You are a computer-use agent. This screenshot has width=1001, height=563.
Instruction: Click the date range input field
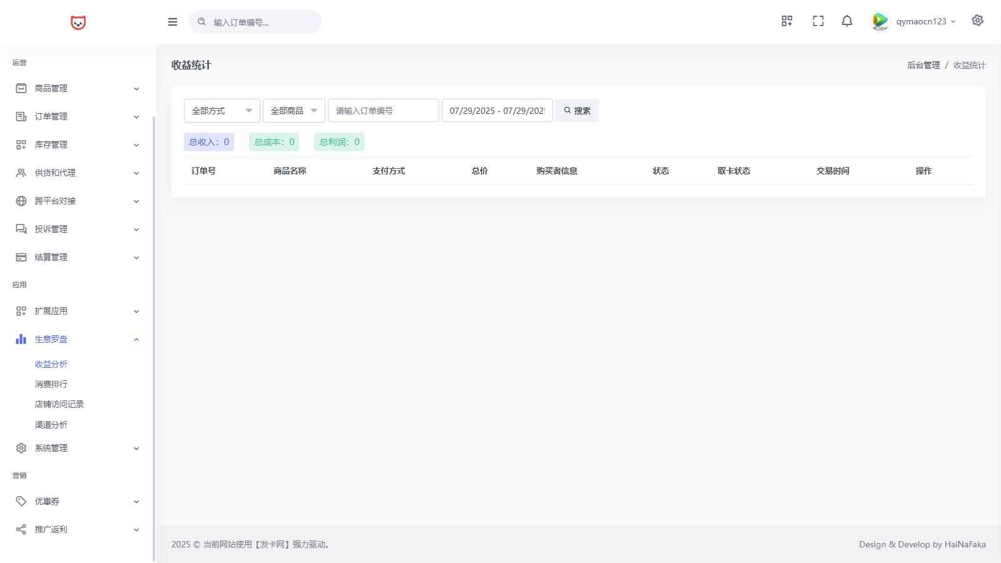tap(497, 111)
